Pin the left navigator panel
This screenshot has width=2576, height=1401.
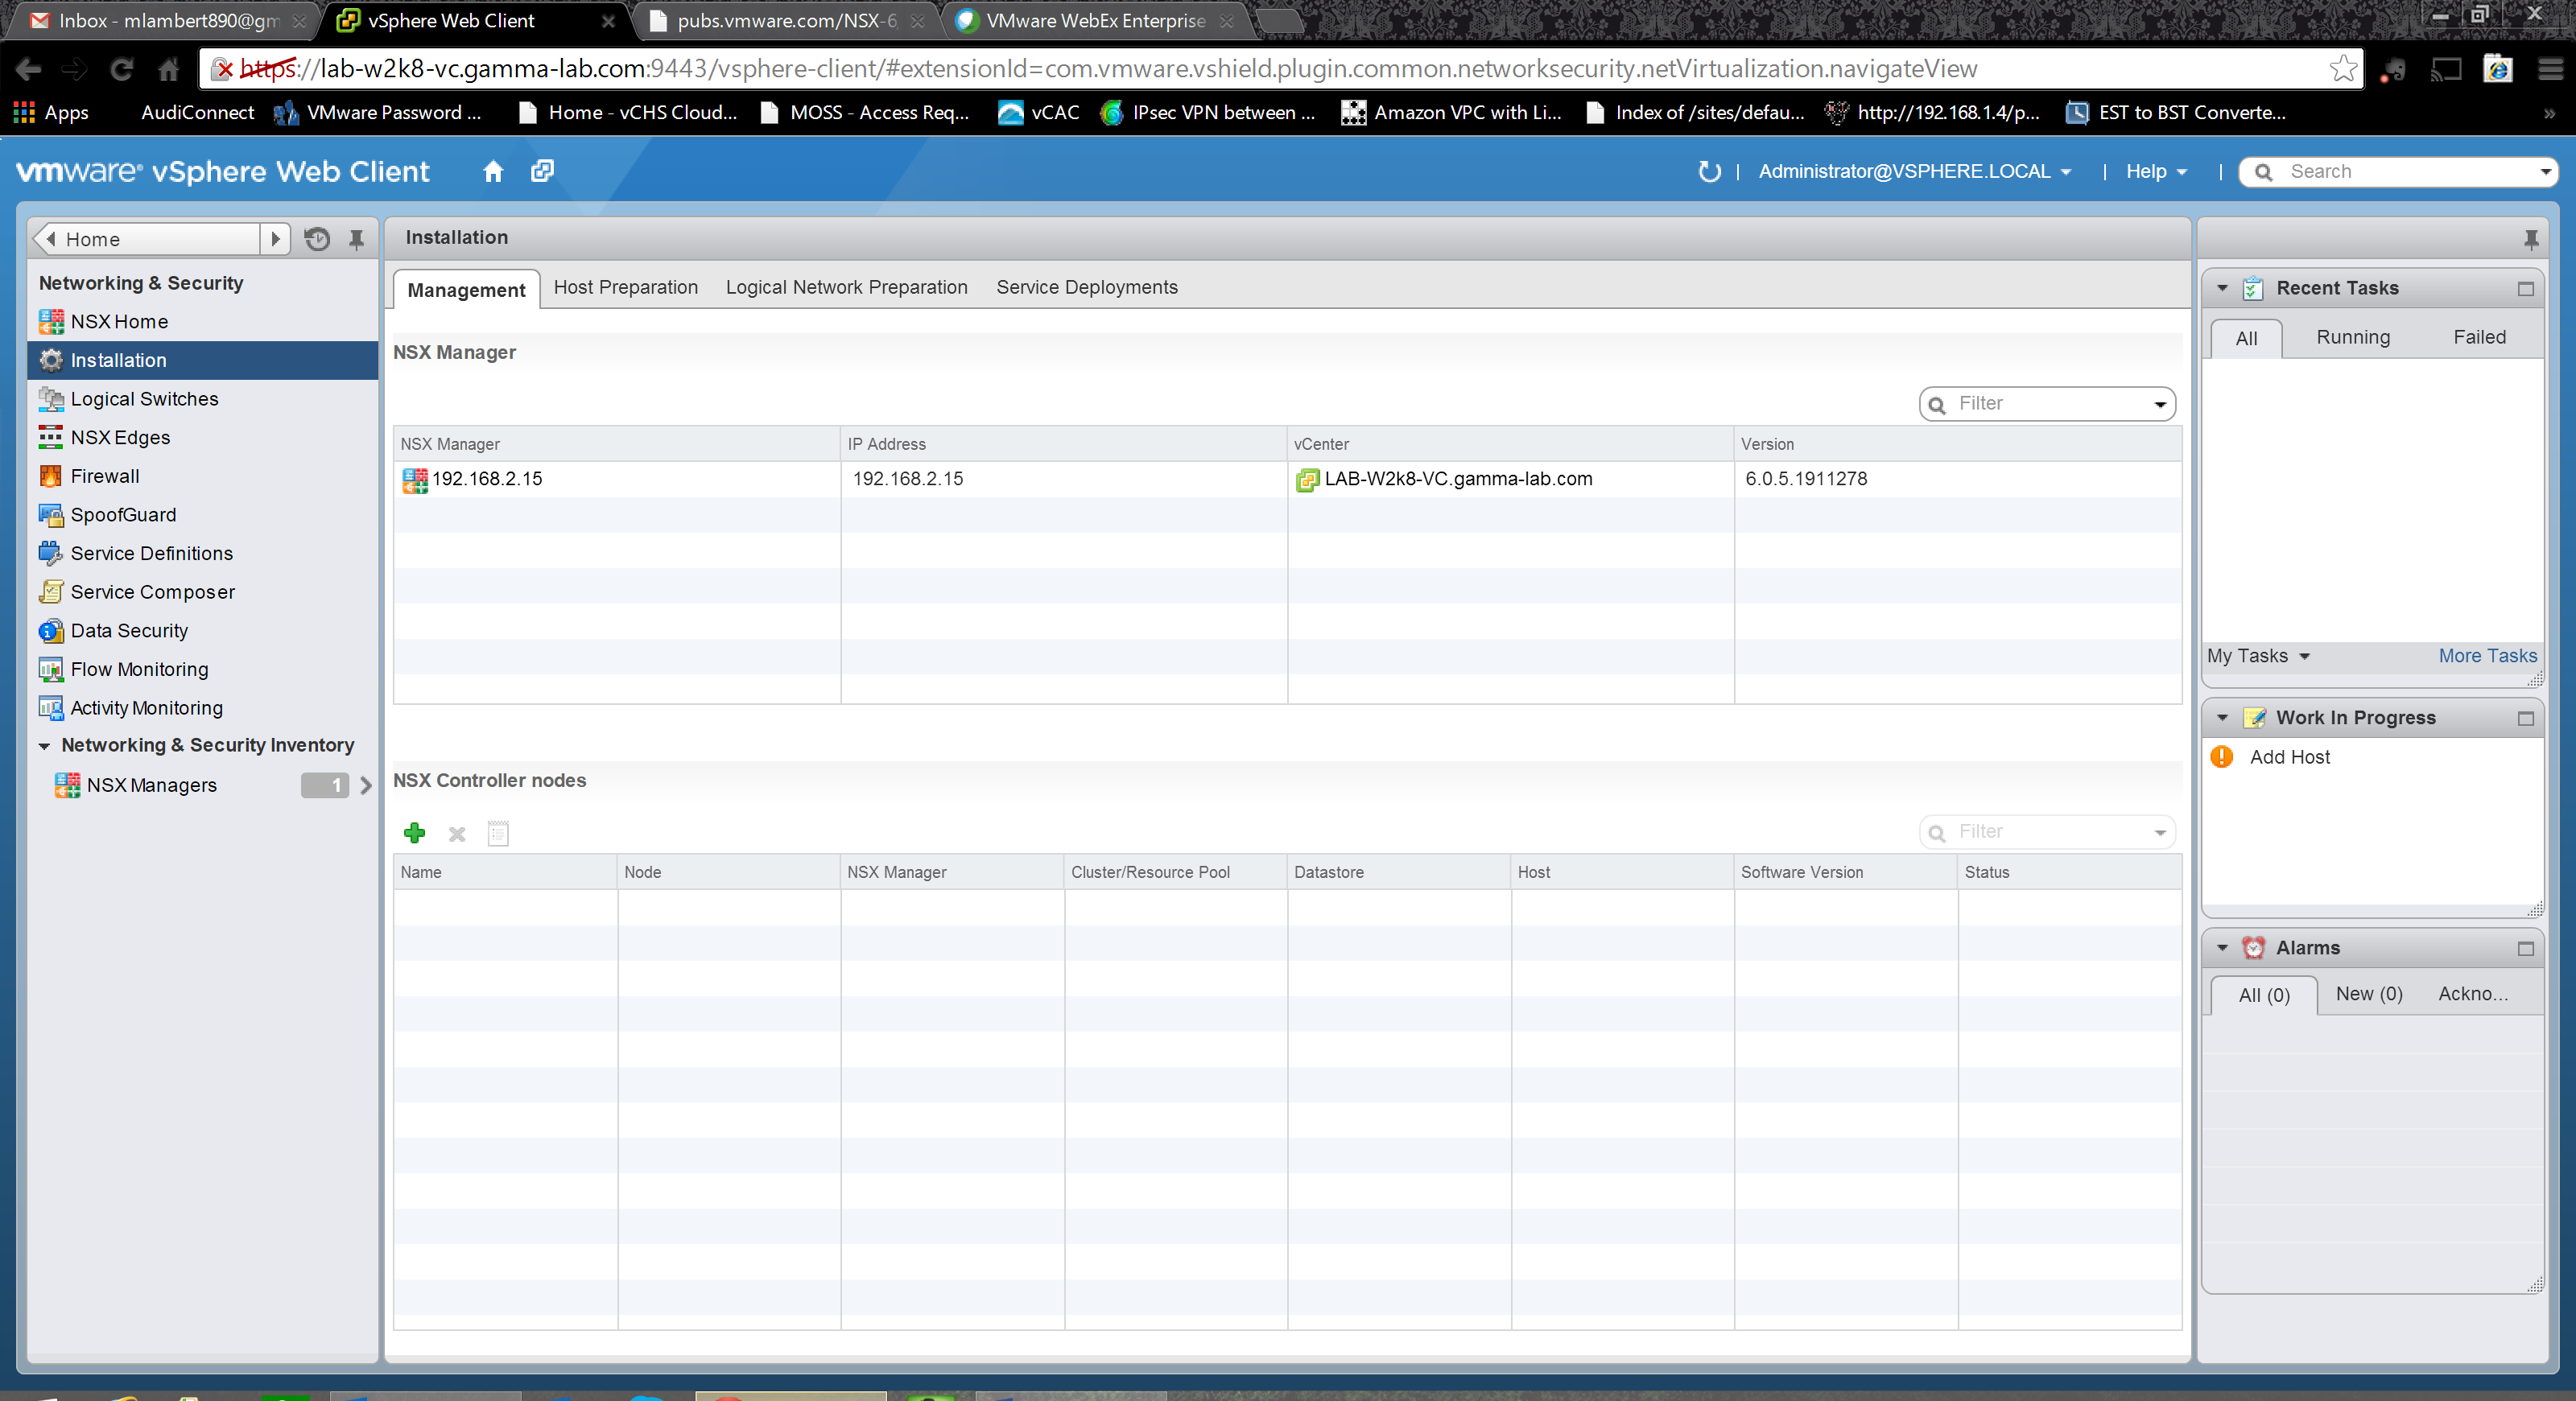[356, 239]
